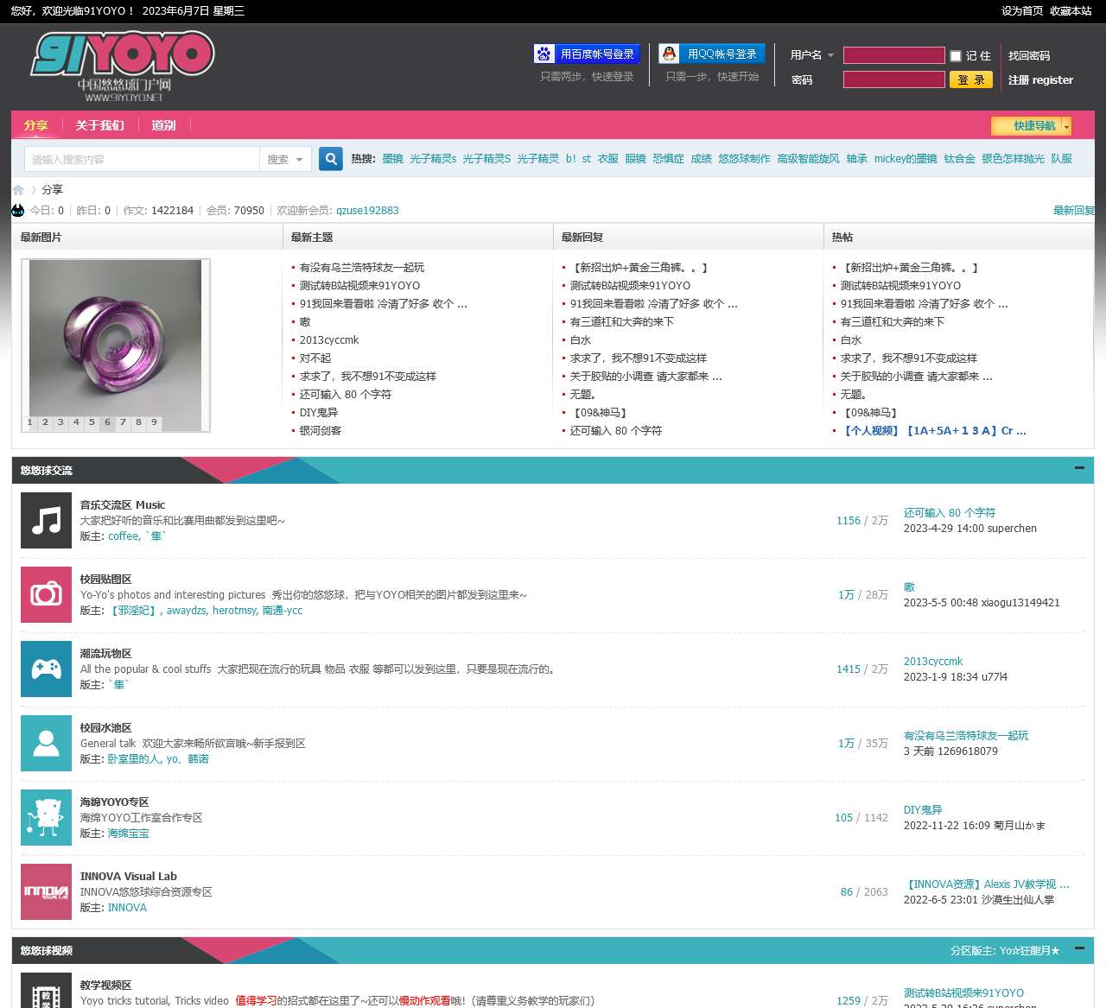This screenshot has width=1106, height=1008.
Task: Click 收藏本站 in the top bar
Action: pyautogui.click(x=1071, y=11)
